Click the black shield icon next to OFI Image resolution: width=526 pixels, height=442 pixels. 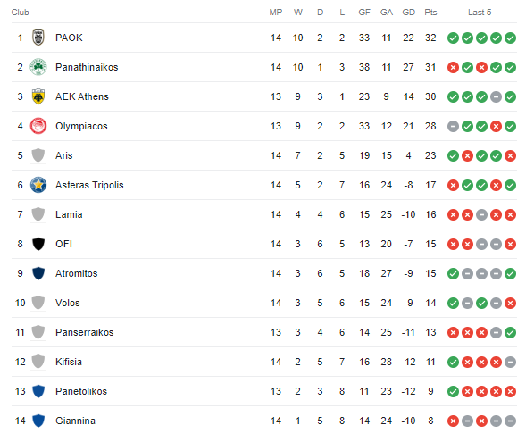[x=38, y=244]
